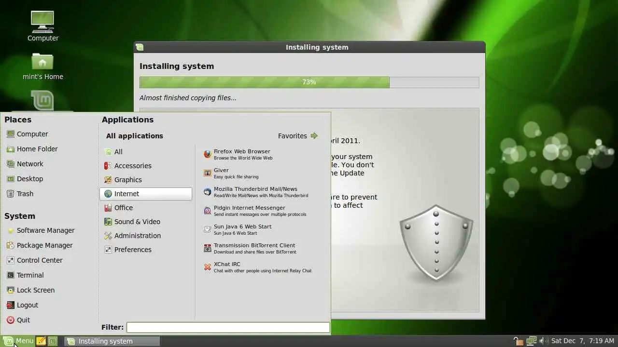Open mint's Home desktop folder
This screenshot has height=347, width=618.
point(43,66)
